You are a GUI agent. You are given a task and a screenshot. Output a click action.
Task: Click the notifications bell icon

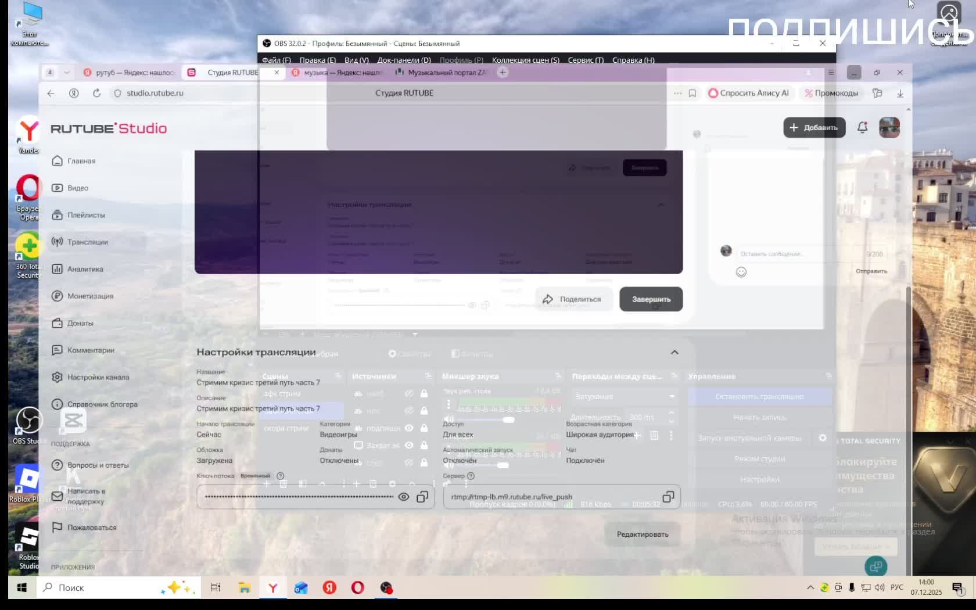[862, 128]
